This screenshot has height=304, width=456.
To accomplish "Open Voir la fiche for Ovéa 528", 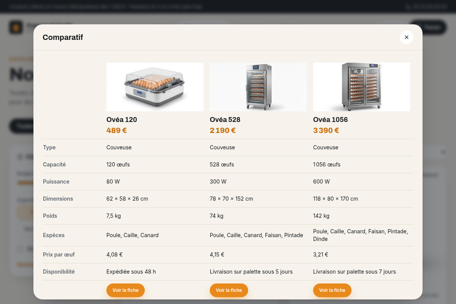I will [229, 290].
